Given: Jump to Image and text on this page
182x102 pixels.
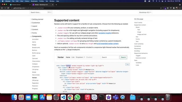Looking at the screenshot, I should 142,35.
